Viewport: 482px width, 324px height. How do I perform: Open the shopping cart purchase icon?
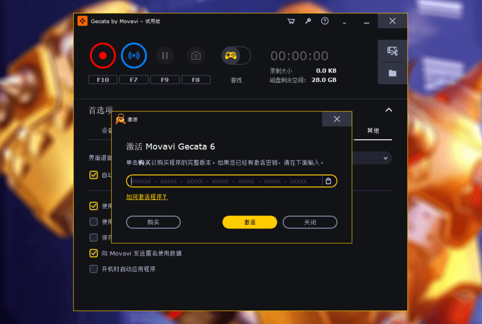coord(291,21)
